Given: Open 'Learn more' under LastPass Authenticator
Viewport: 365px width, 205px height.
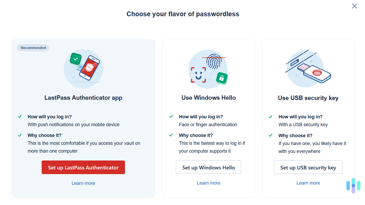Looking at the screenshot, I should [83, 183].
